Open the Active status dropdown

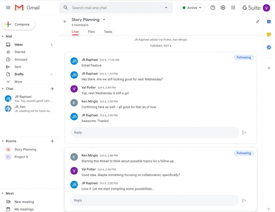(x=192, y=8)
